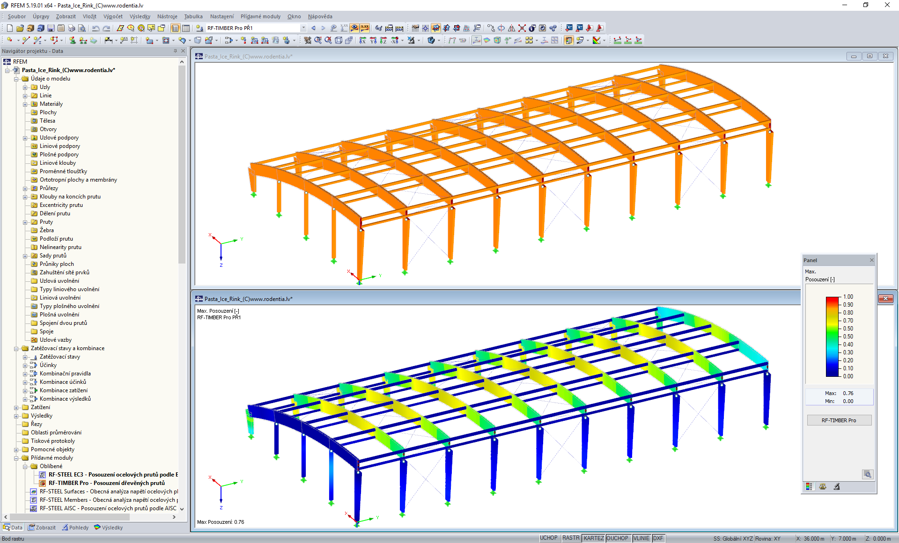Switch to the Pohledy tab at bottom
899x543 pixels.
coord(75,527)
